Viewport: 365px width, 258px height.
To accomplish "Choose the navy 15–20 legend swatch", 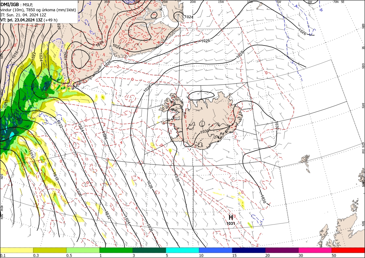I will point(249,250).
